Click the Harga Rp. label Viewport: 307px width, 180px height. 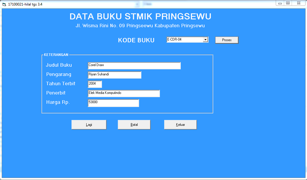coord(58,102)
